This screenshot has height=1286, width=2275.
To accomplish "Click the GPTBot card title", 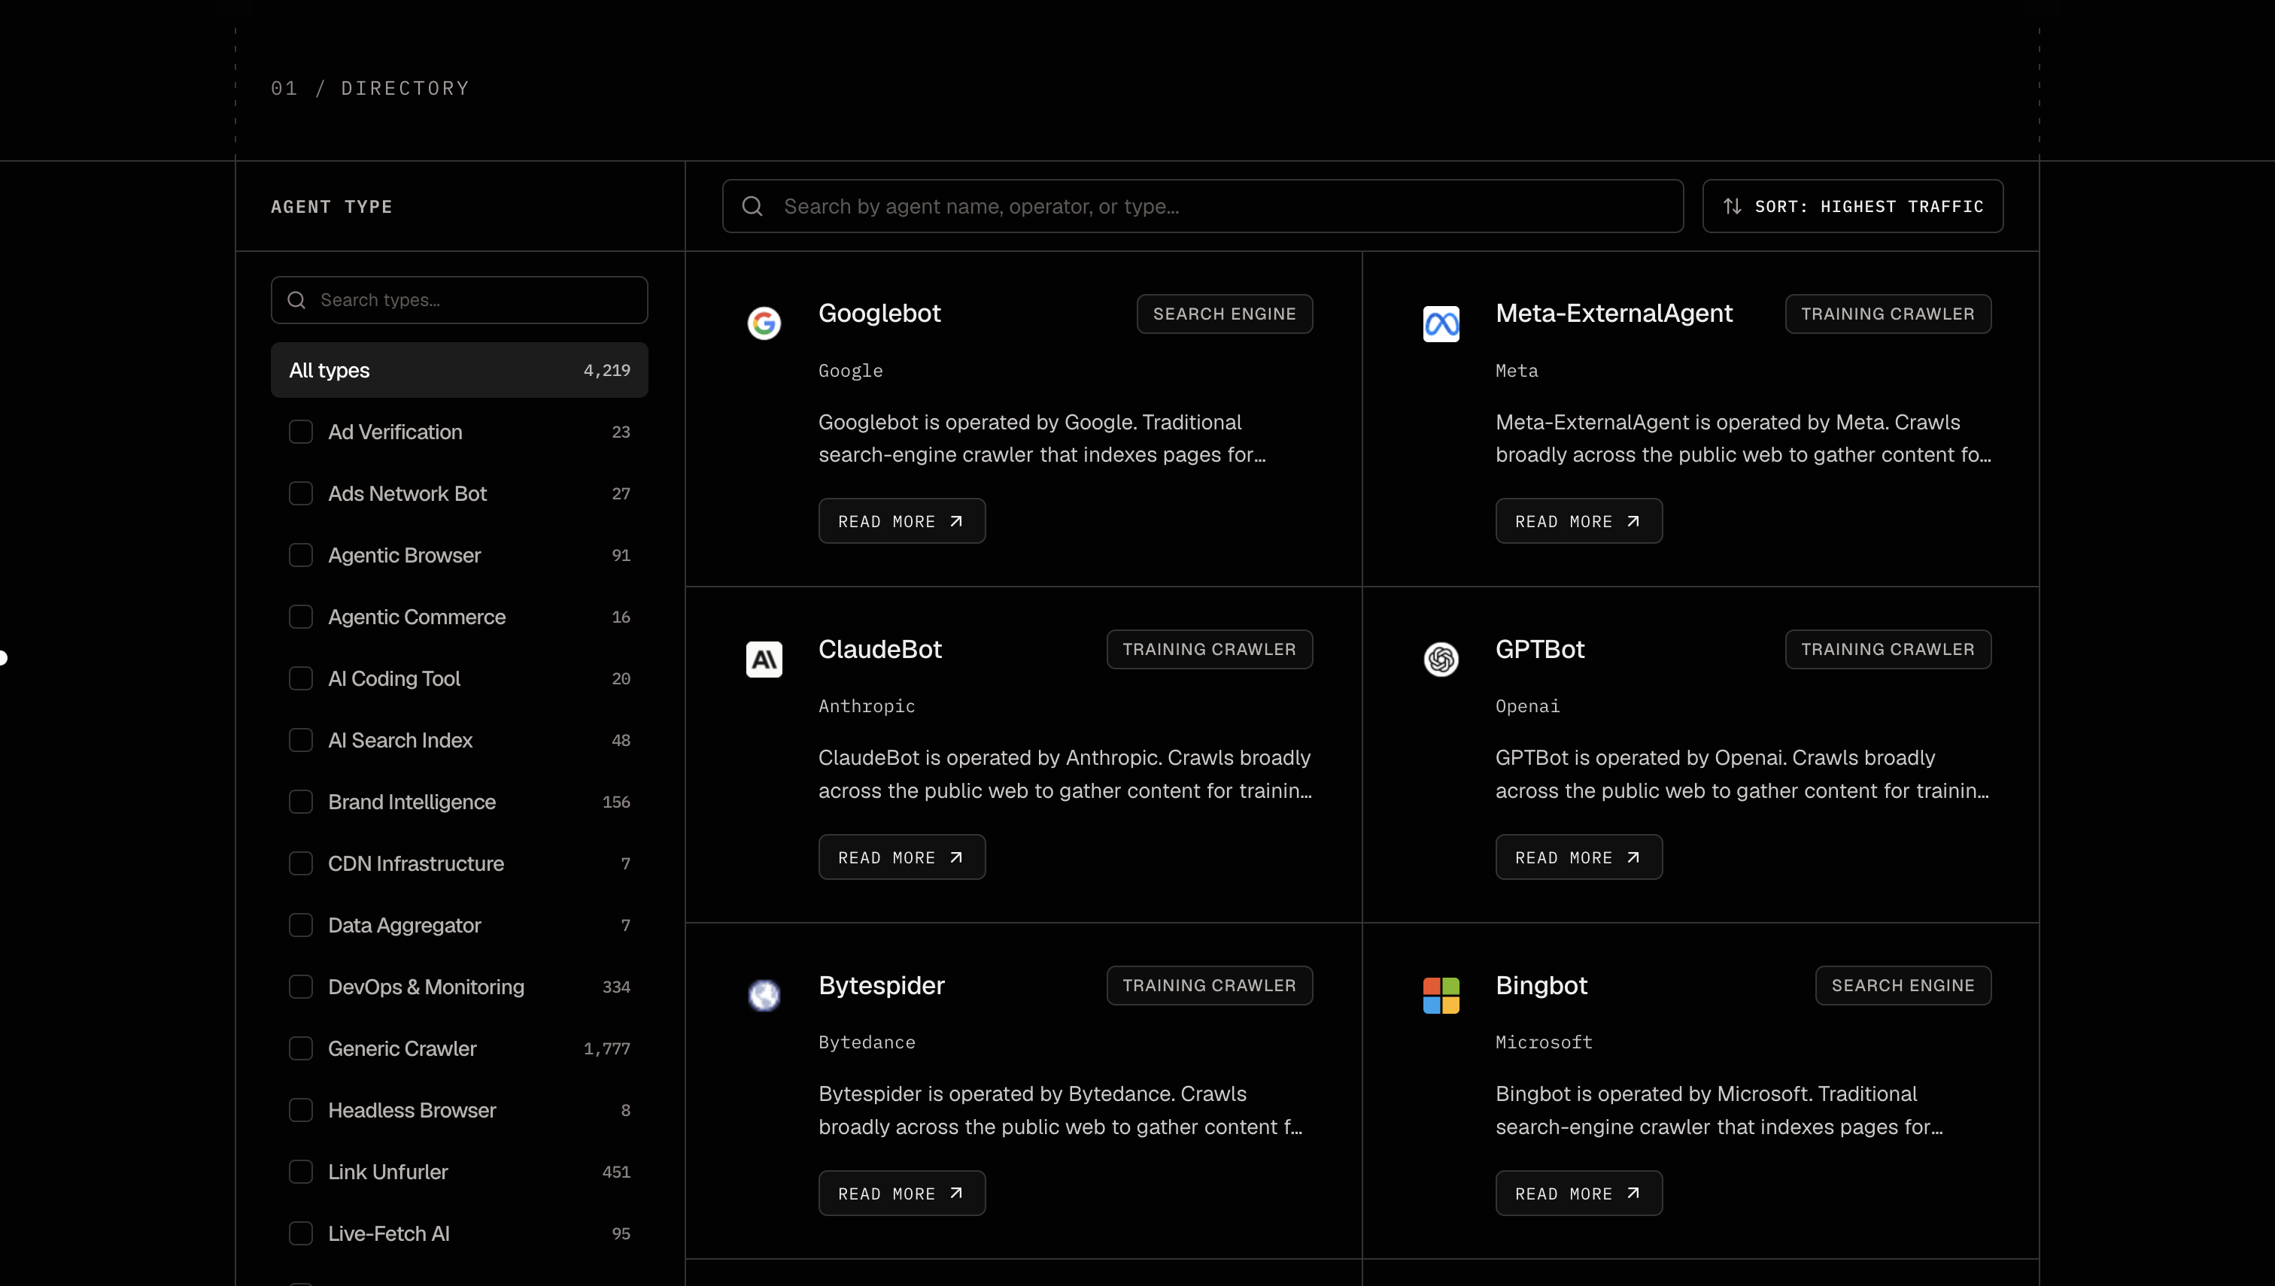I will pos(1539,649).
